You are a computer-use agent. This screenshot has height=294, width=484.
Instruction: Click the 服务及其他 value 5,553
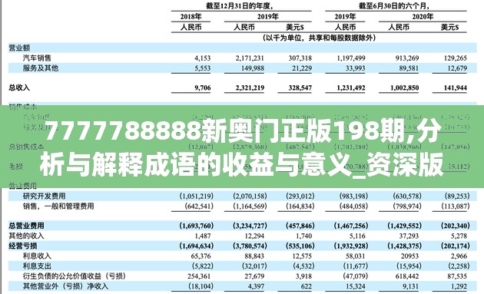(203, 68)
